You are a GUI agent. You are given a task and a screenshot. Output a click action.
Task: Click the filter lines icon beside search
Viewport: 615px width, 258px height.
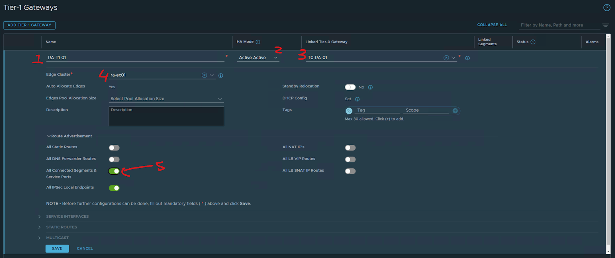coord(605,25)
